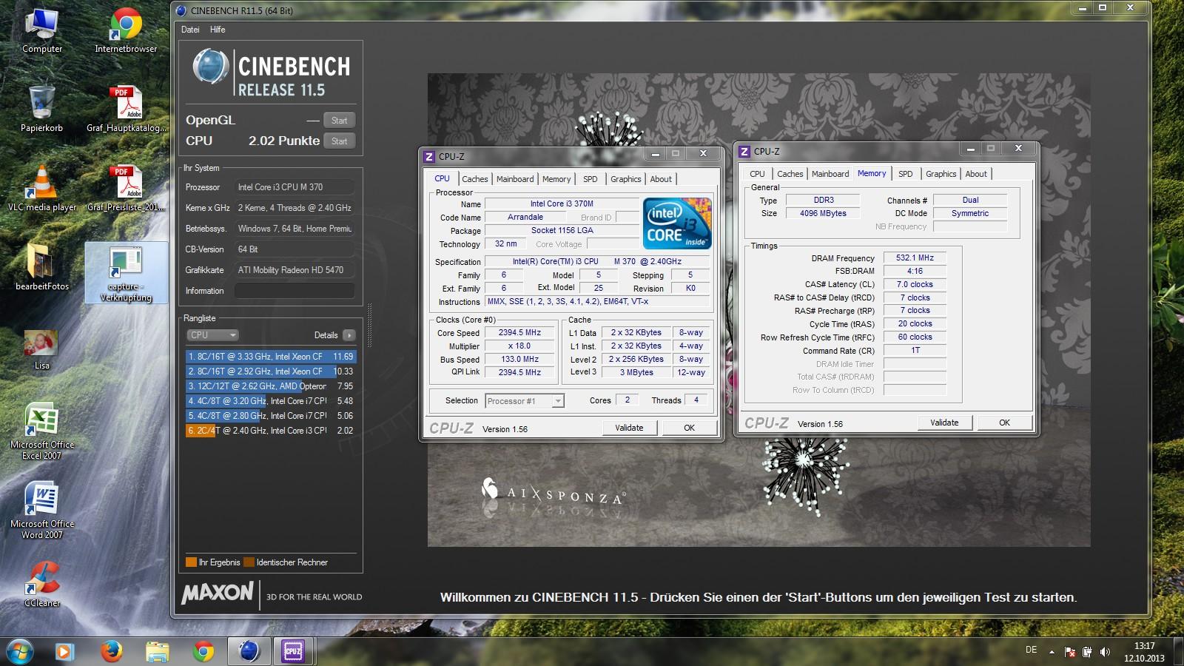
Task: Open the Lisa desktop image icon
Action: coord(41,349)
